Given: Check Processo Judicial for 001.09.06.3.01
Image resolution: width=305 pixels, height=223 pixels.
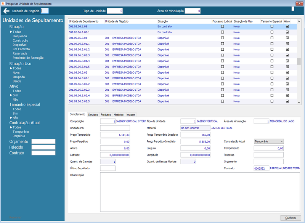Looking at the screenshot, I should click(222, 38).
